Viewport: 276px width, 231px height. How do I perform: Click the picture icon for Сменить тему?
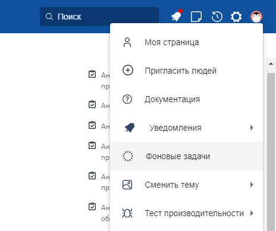(127, 185)
